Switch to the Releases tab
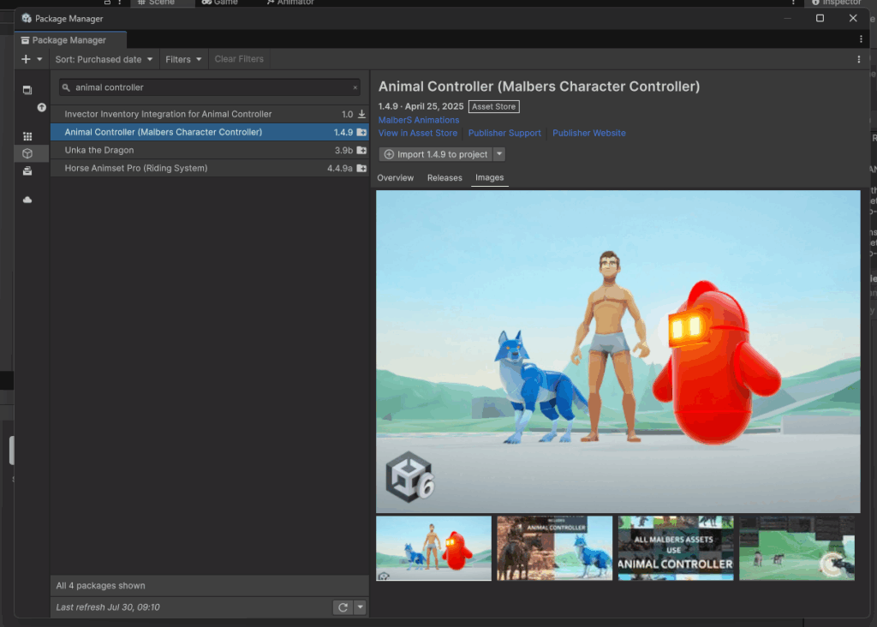 pyautogui.click(x=444, y=178)
